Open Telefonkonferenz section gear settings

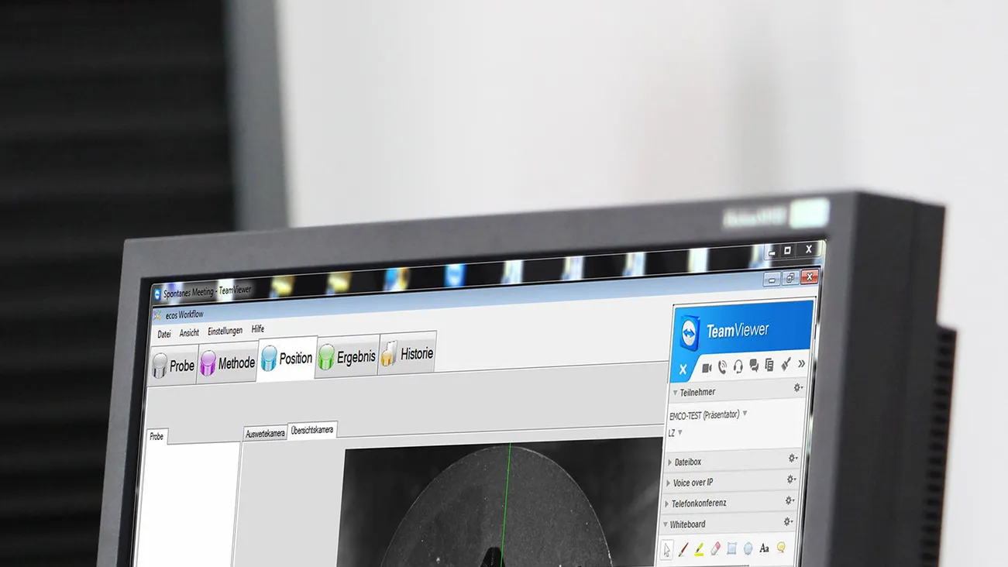790,500
